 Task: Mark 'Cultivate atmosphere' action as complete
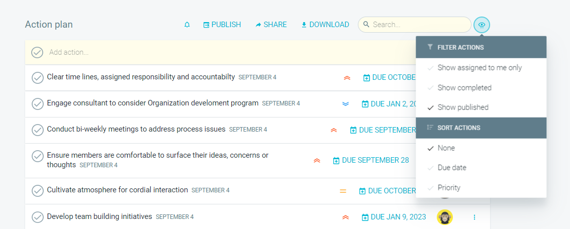click(37, 190)
